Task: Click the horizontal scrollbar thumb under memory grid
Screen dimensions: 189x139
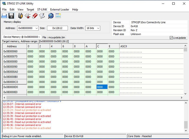Action: click(33, 98)
